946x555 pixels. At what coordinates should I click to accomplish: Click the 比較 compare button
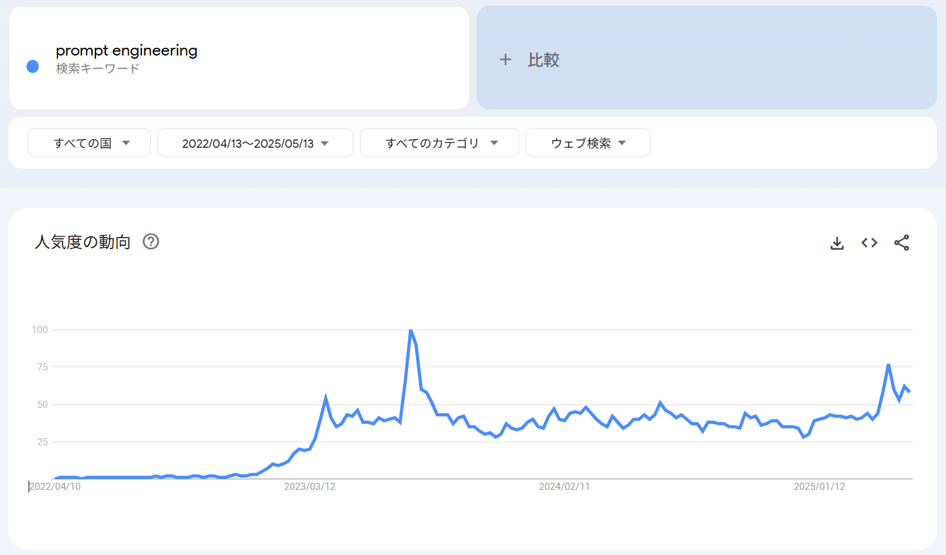pos(544,59)
